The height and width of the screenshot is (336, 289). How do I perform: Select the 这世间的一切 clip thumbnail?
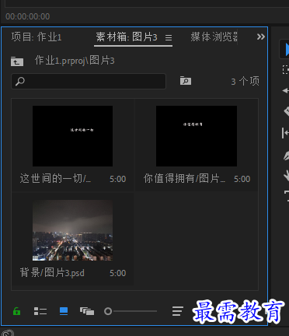(x=72, y=136)
